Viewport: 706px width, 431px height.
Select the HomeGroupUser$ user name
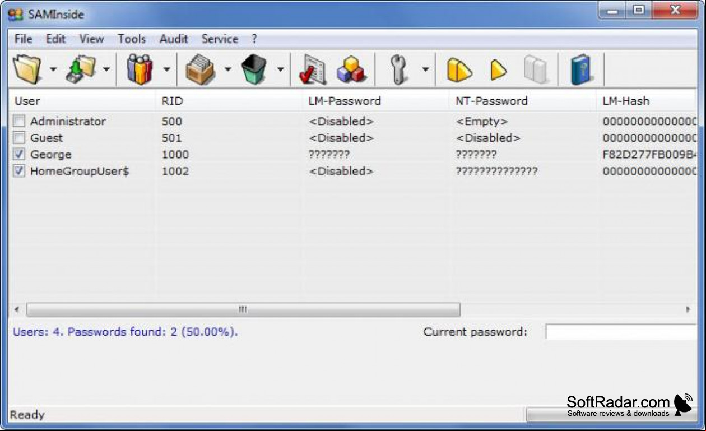80,172
